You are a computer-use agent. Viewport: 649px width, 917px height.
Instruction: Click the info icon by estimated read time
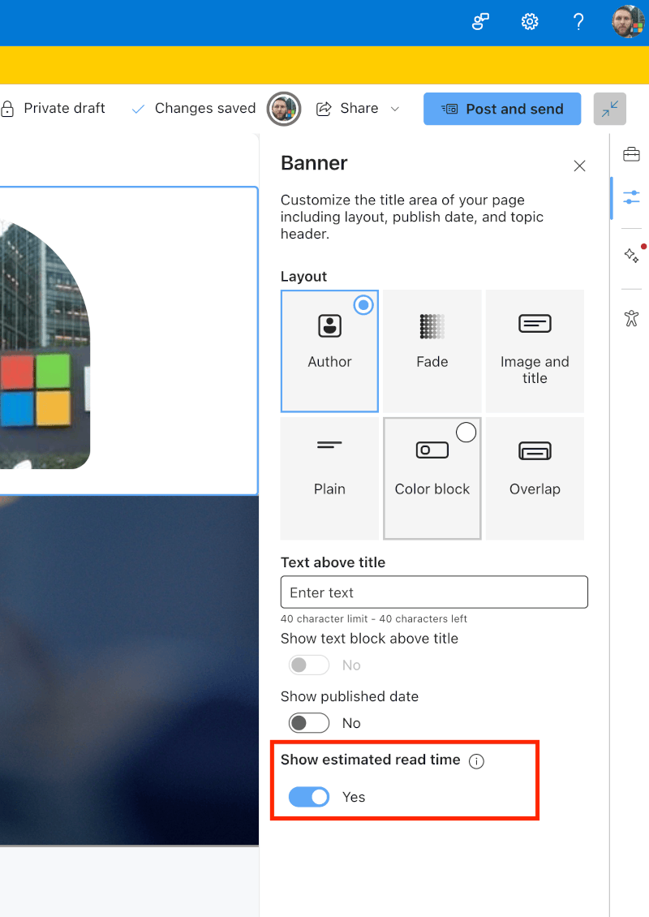click(x=476, y=761)
